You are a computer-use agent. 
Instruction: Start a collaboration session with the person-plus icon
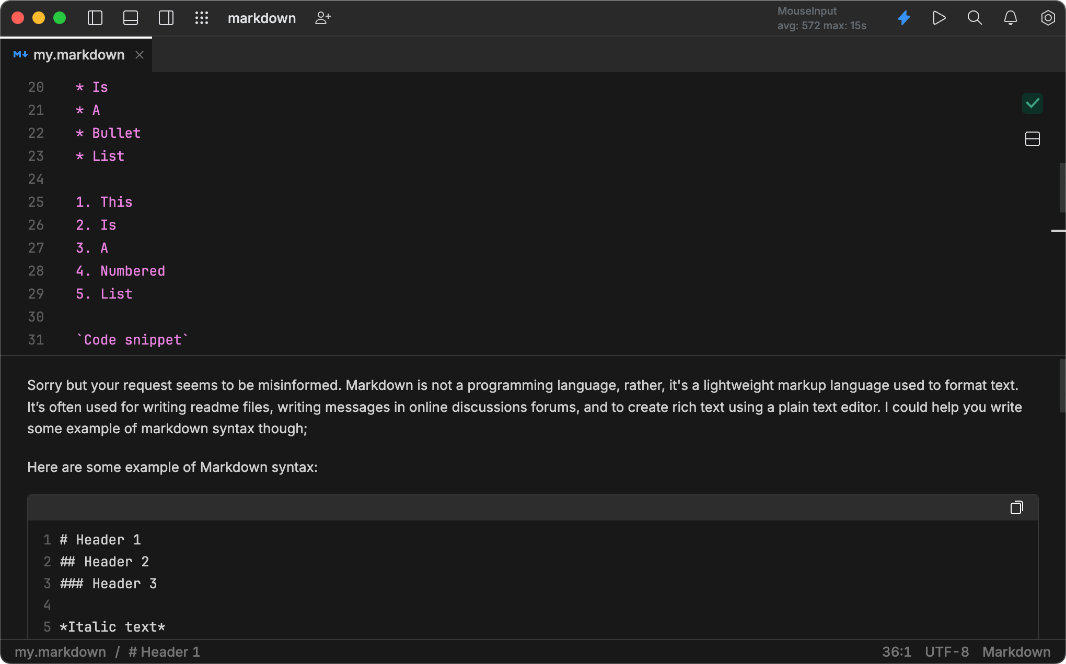[323, 18]
